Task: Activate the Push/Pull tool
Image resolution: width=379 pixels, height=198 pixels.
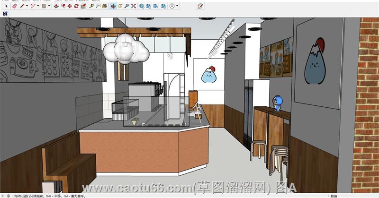Action: (56, 6)
